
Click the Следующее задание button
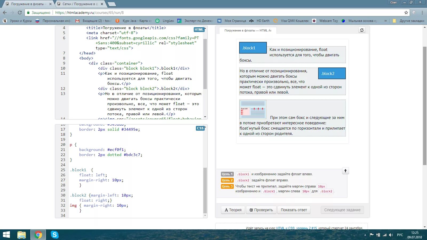coord(342,210)
